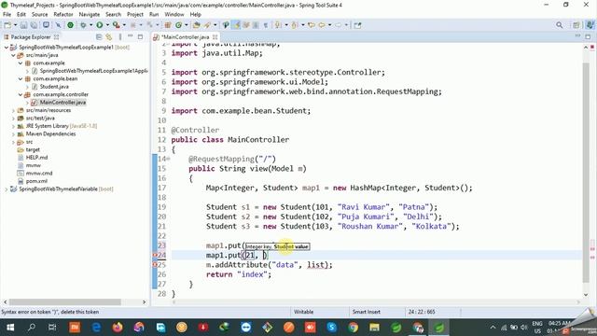Viewport: 597px width, 336px height.
Task: Select HELP.md file in tree
Action: 36,158
